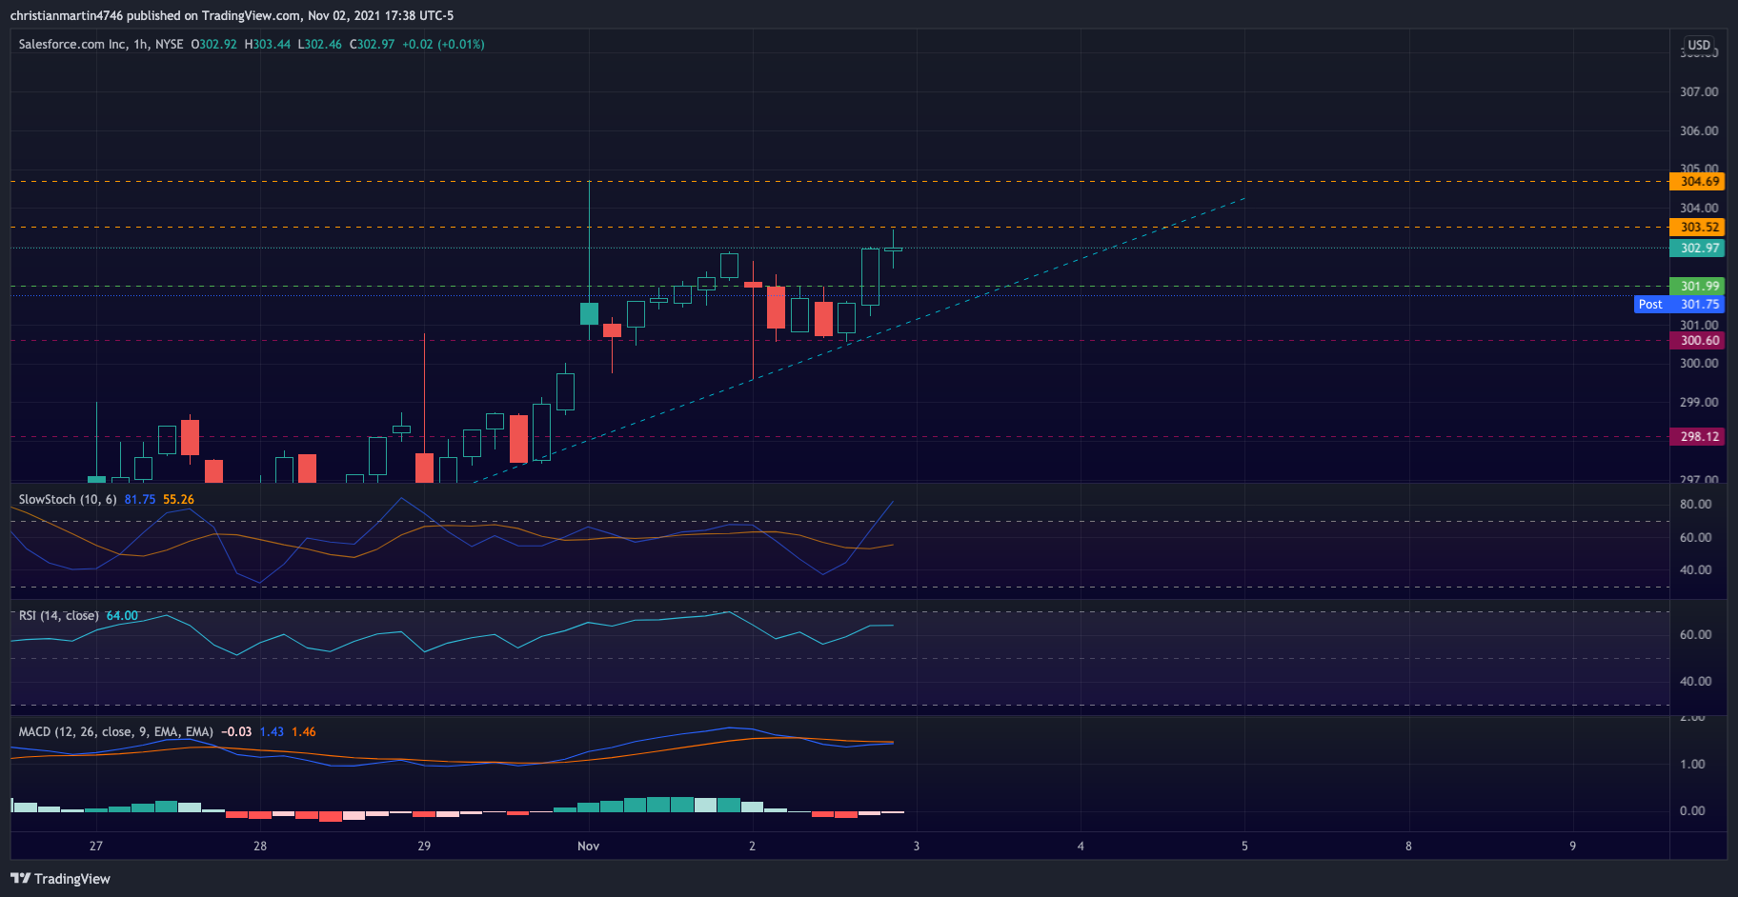
Task: Click the MACD (12, 26, close, 9, EMA, EMA) label
Action: pyautogui.click(x=116, y=732)
